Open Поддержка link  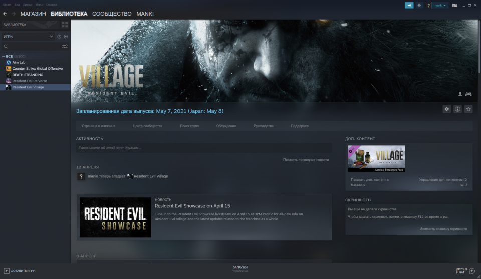(300, 126)
